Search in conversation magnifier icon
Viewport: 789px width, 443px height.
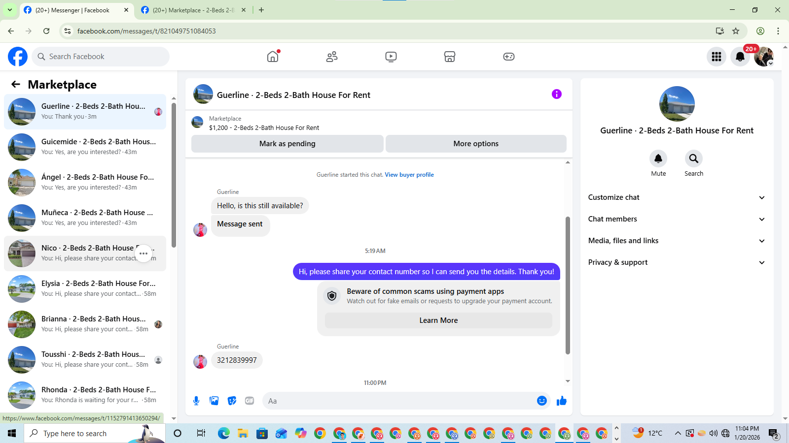694,158
